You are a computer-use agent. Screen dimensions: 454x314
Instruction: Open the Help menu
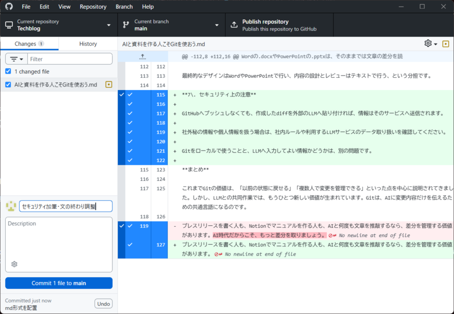pos(148,6)
